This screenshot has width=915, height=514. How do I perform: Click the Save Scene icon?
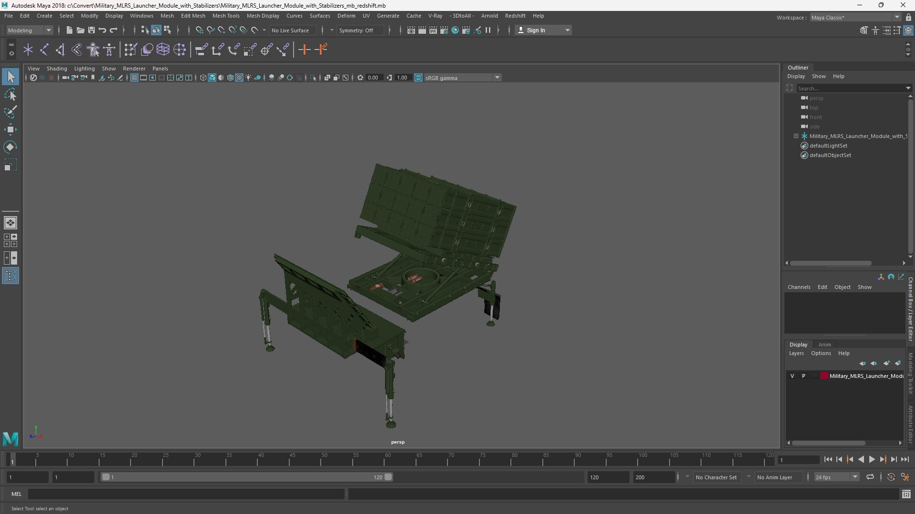[91, 30]
